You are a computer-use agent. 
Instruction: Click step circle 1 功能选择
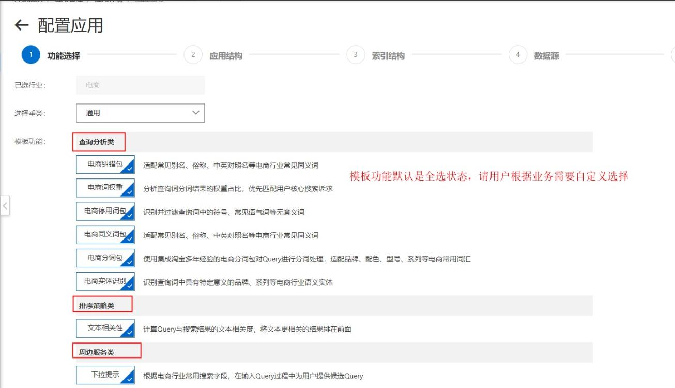(x=29, y=54)
